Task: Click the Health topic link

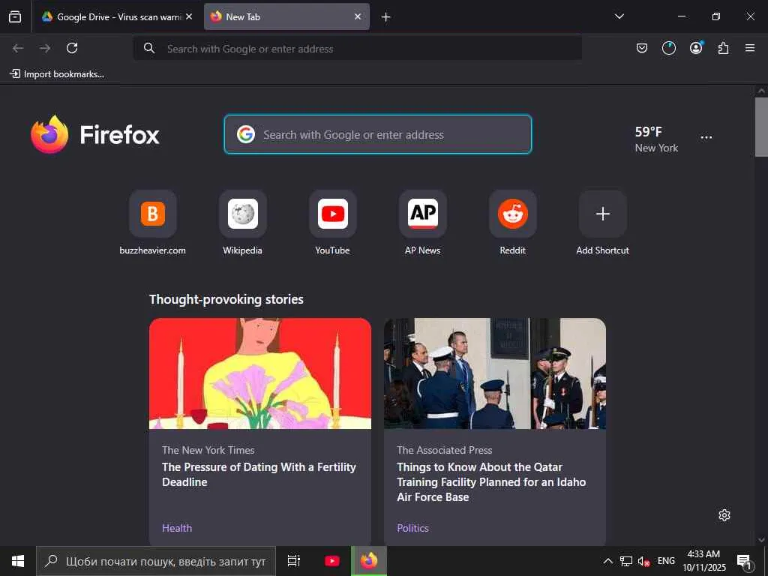Action: (x=177, y=528)
